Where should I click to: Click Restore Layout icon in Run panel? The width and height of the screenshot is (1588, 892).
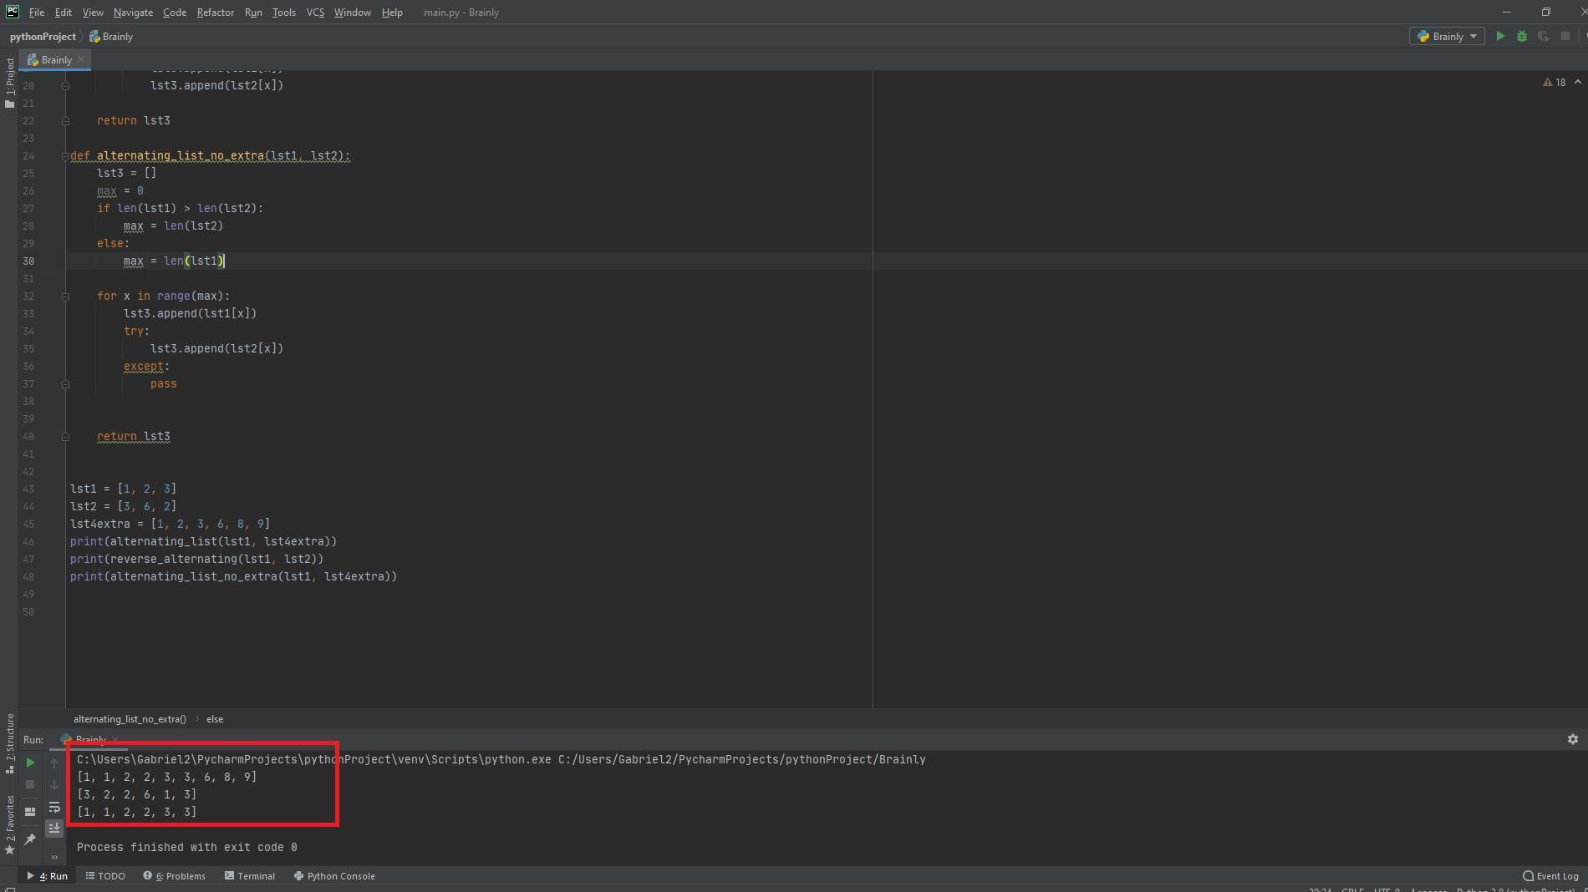(x=30, y=811)
